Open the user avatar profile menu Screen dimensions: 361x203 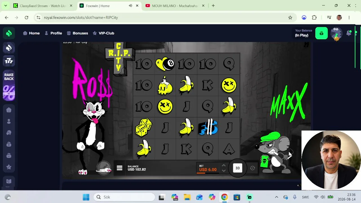click(x=336, y=34)
